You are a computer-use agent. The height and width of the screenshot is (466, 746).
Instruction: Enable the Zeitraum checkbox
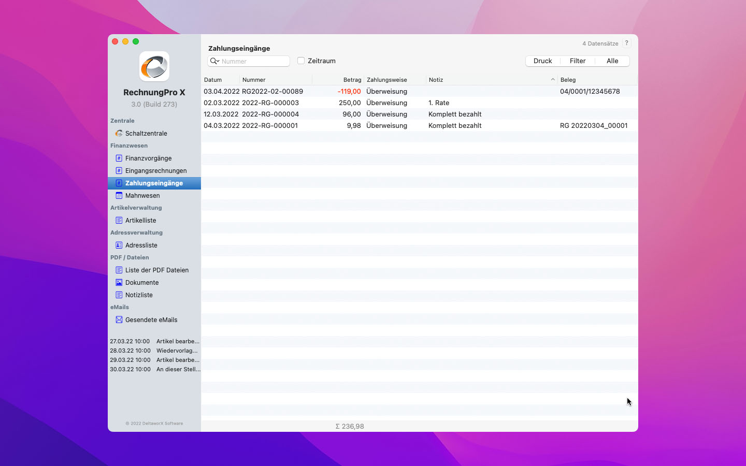click(301, 61)
